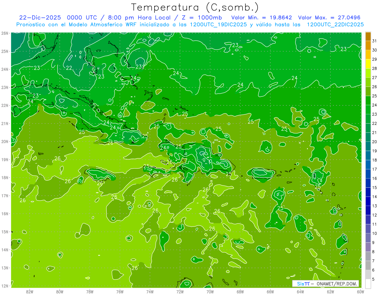Click the '0000 UTC' time text
Image resolution: width=383 pixels, height=296 pixels.
82,18
